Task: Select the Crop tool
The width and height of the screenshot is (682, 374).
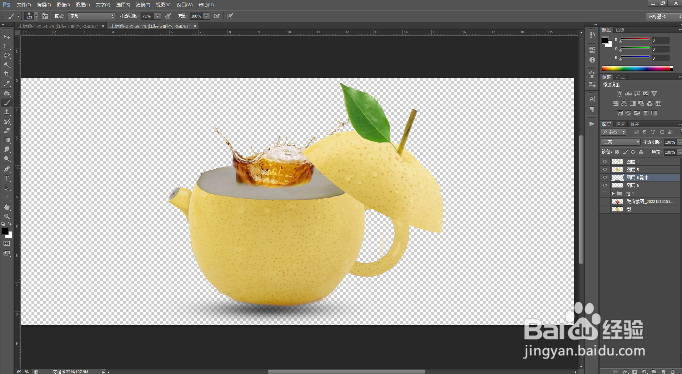Action: (7, 74)
